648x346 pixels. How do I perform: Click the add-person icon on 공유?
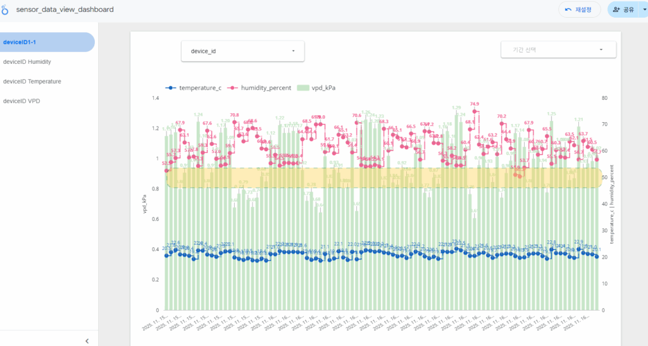(616, 9)
